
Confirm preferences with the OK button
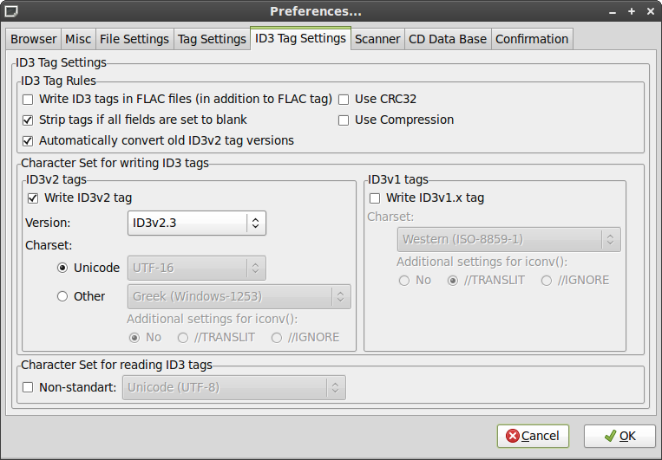(619, 436)
